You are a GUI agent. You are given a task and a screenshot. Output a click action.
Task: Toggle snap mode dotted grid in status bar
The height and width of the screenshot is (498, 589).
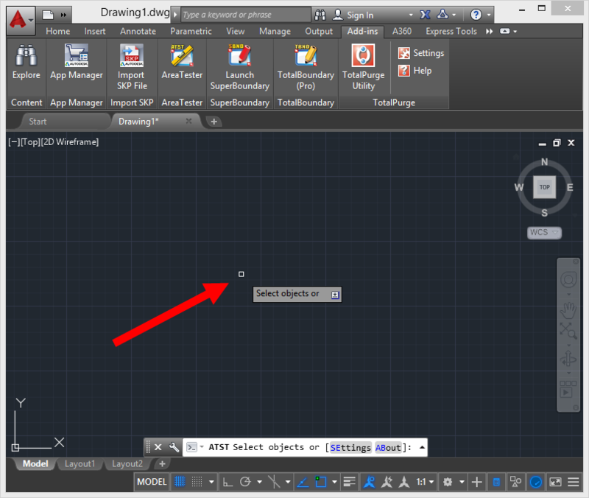click(197, 482)
